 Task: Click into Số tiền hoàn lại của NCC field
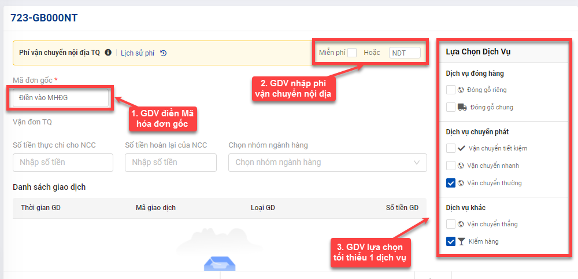point(171,163)
